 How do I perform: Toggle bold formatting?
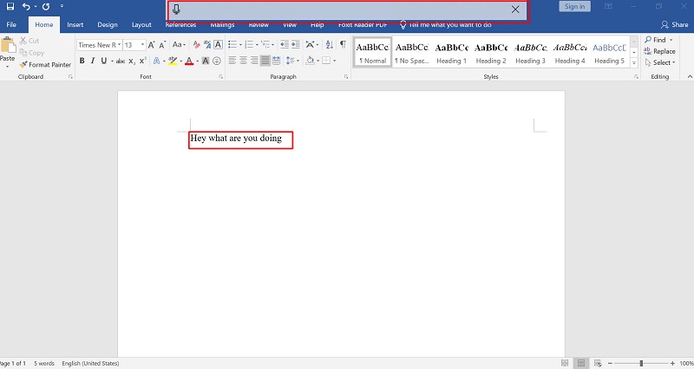click(82, 61)
